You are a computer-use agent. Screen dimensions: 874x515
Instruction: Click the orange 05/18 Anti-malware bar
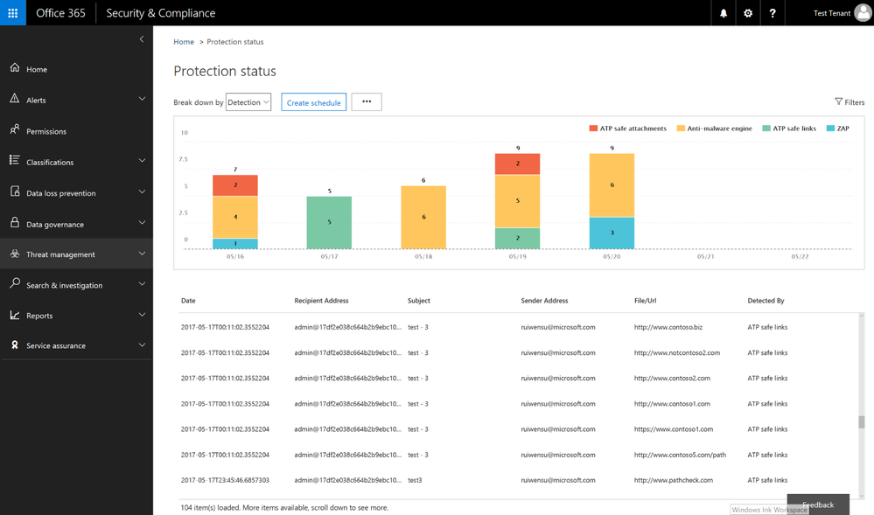(423, 217)
